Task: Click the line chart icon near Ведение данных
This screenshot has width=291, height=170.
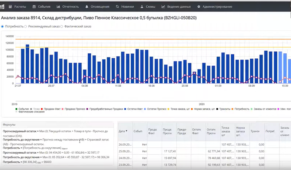Action: pyautogui.click(x=163, y=7)
